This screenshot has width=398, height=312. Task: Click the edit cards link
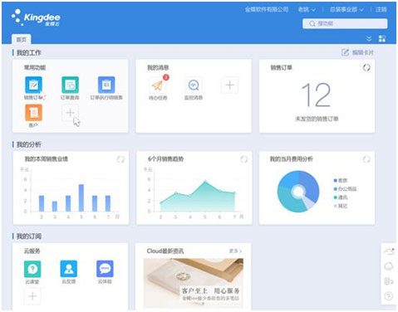pyautogui.click(x=357, y=52)
